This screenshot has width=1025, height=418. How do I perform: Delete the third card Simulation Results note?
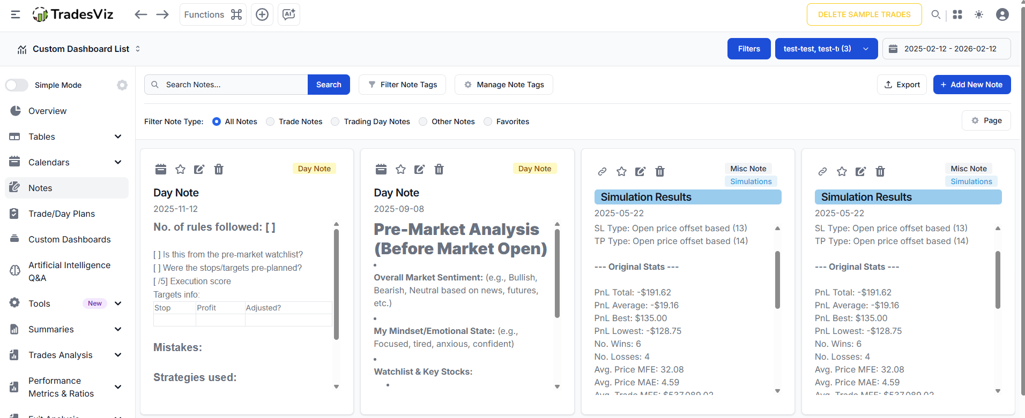tap(660, 171)
